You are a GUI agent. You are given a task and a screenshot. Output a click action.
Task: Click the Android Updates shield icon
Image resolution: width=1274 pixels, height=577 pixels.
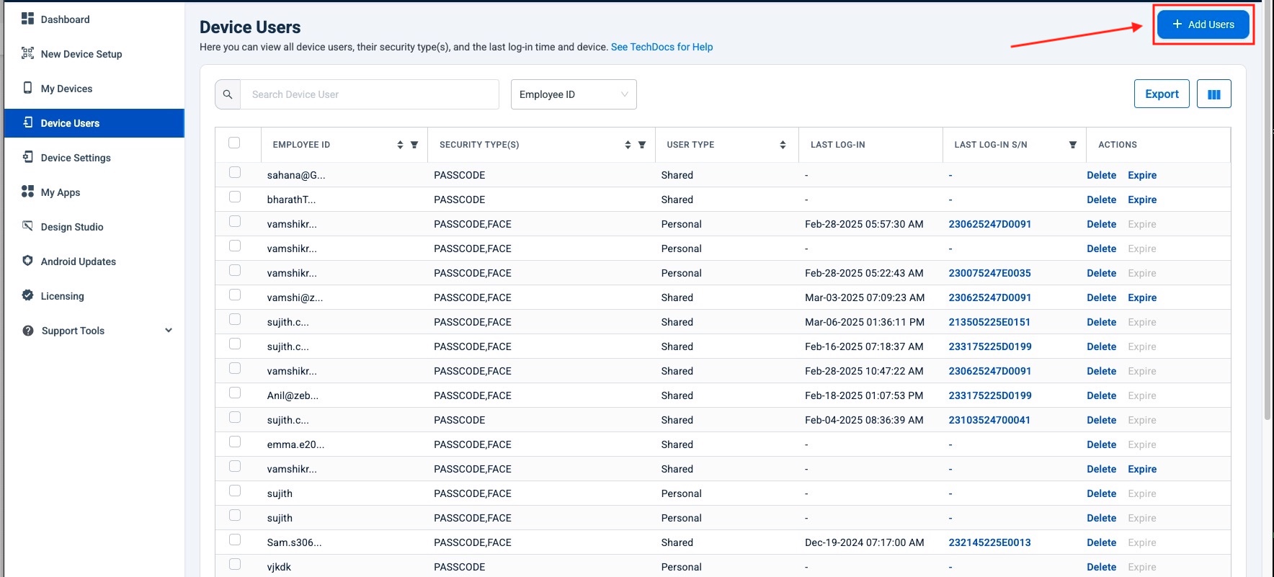point(27,261)
